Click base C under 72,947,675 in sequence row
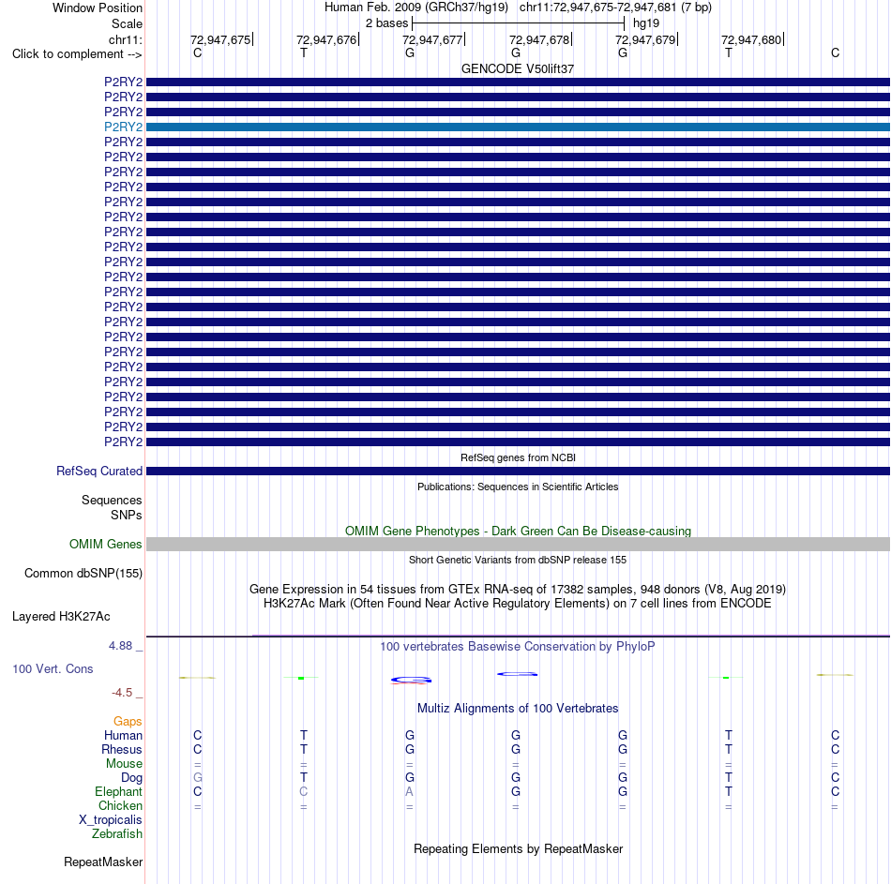 [x=197, y=52]
